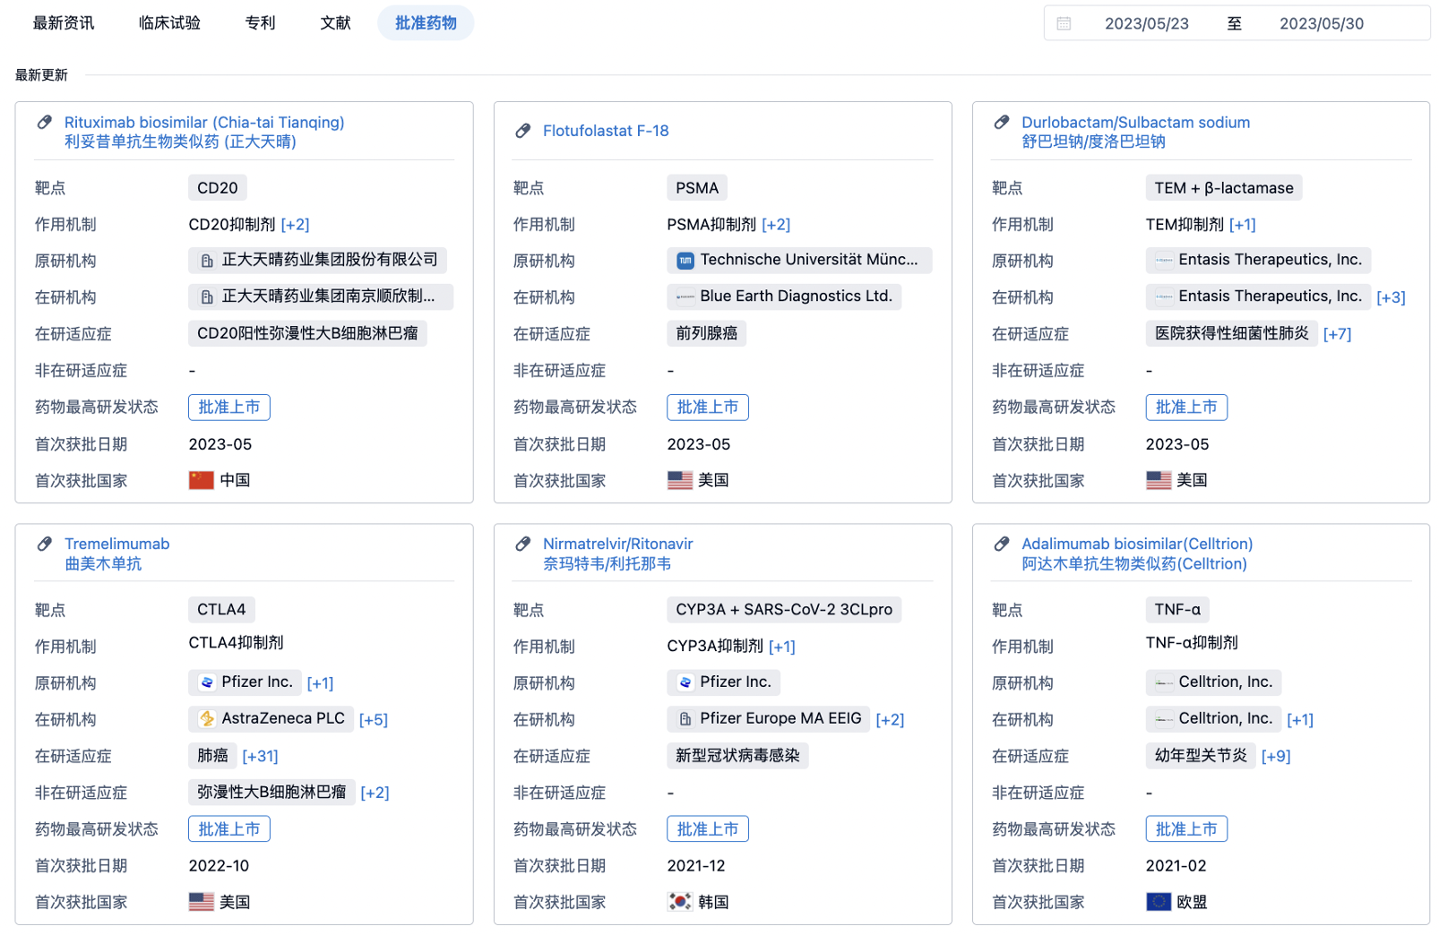Click pill icon next to Tremelimumab

(44, 544)
